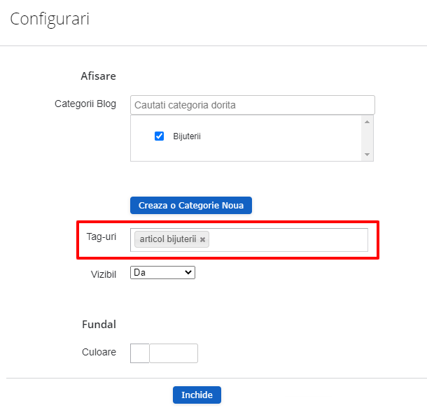Click the Afisare section heading
The width and height of the screenshot is (427, 410).
[x=98, y=76]
